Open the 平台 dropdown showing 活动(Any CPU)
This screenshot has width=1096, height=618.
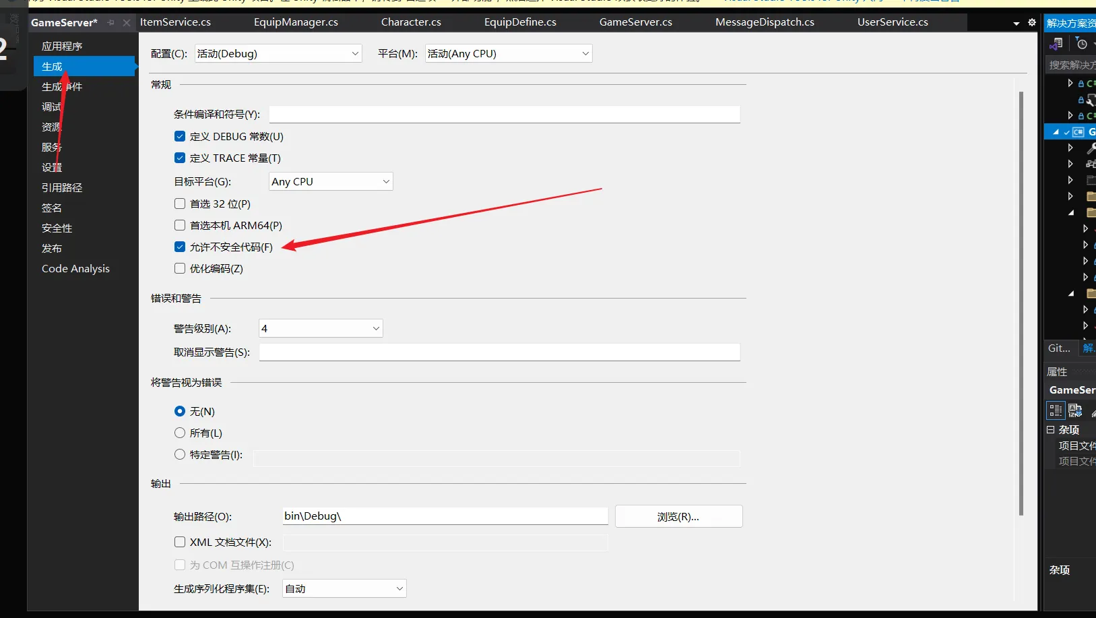509,53
